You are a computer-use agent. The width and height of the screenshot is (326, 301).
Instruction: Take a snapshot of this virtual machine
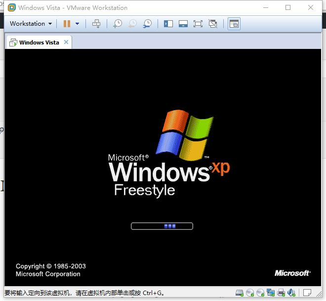click(x=118, y=24)
